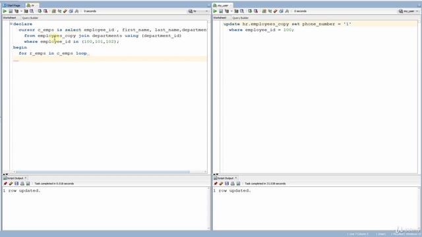422x237 pixels.
Task: Open Unshared SQL Worksheet from my_user toolbar
Action: [264, 11]
